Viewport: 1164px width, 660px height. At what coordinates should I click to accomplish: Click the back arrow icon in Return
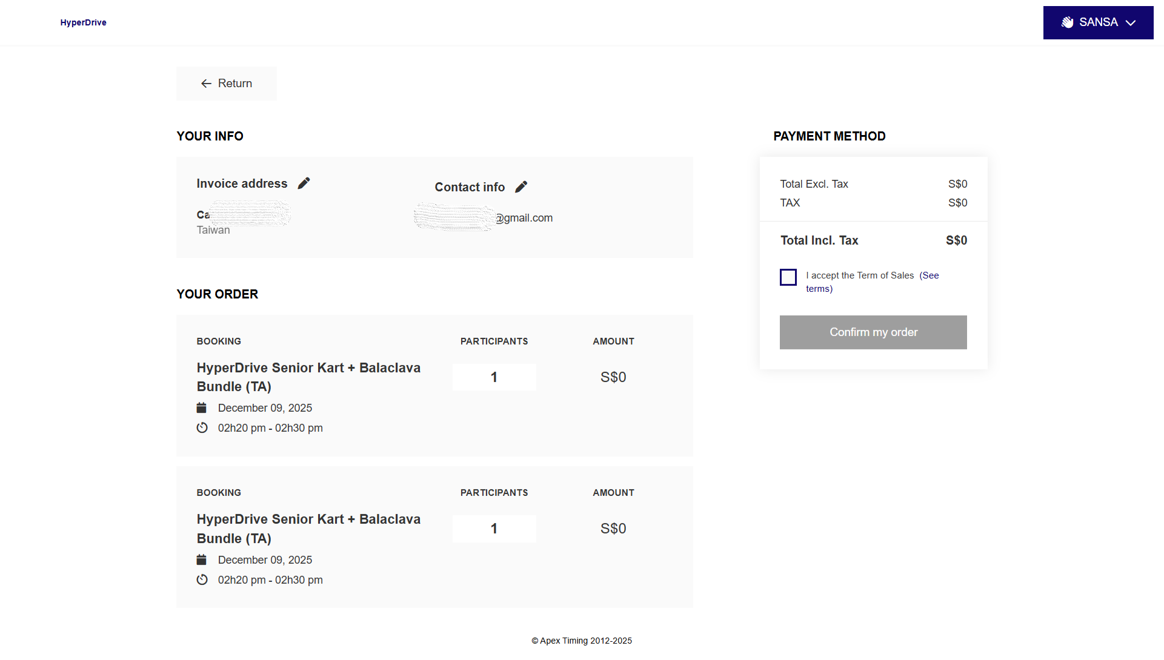[x=206, y=84]
